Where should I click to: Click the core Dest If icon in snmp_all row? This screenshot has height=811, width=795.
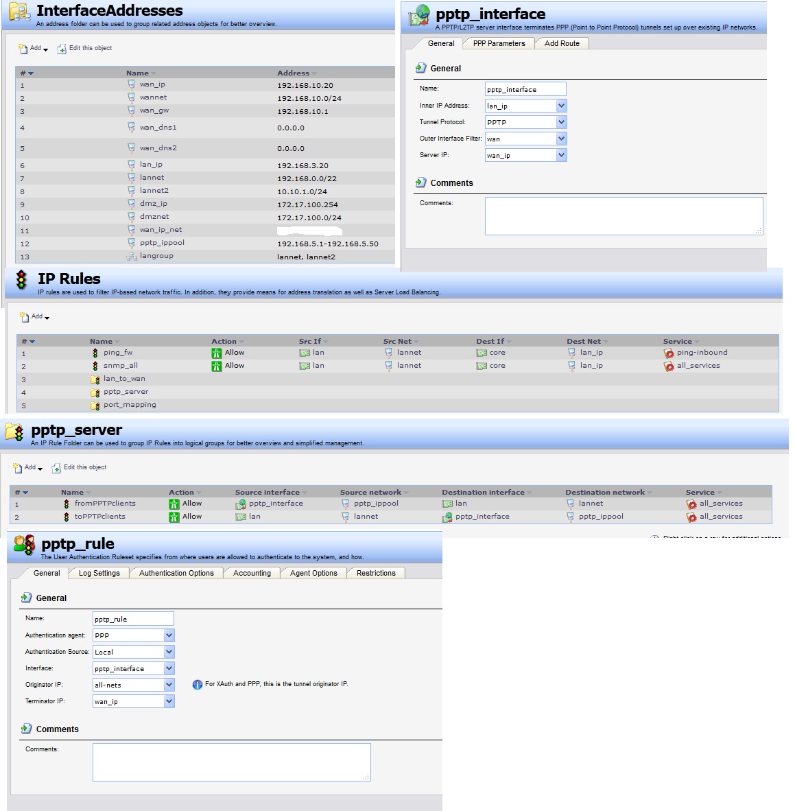pos(482,366)
